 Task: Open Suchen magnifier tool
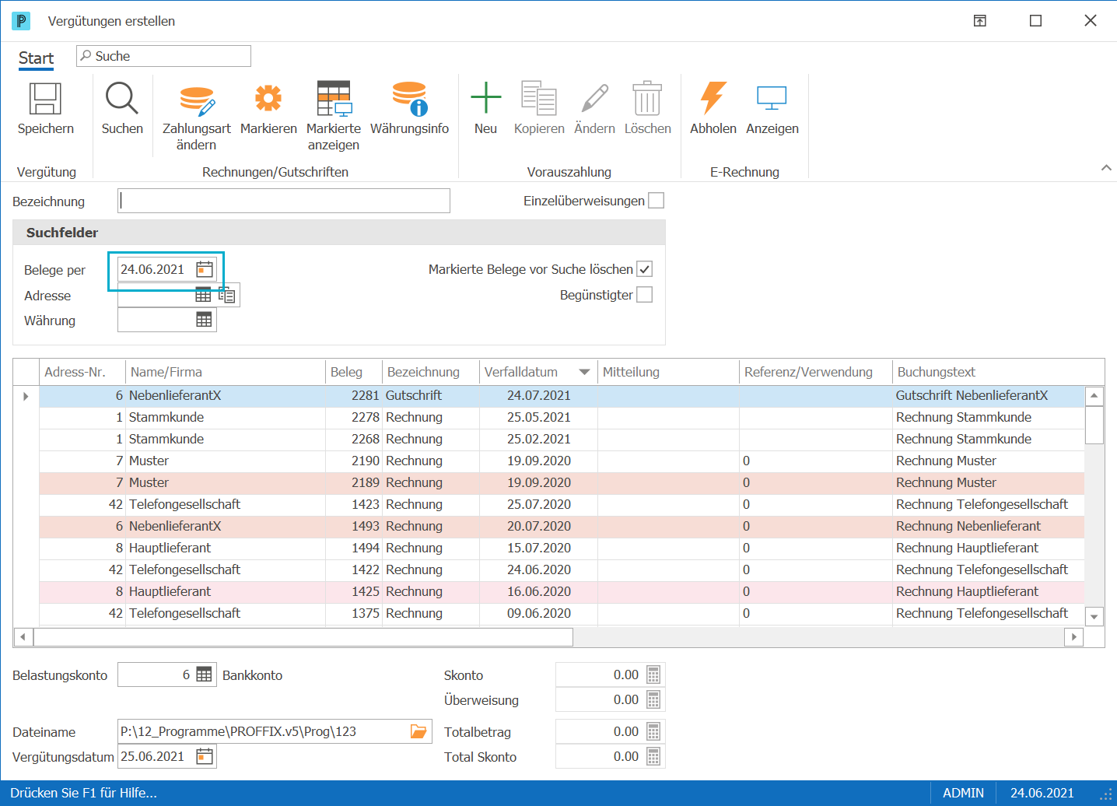[122, 99]
